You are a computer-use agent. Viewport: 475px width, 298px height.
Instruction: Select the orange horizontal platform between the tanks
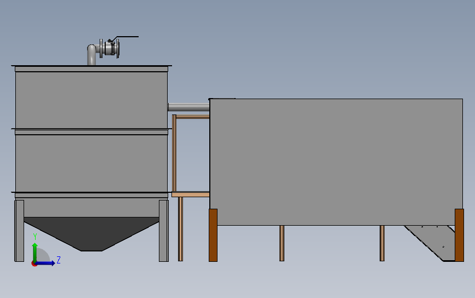(191, 194)
